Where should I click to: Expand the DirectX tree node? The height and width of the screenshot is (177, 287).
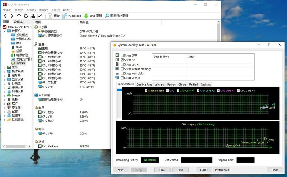(x=5, y=96)
